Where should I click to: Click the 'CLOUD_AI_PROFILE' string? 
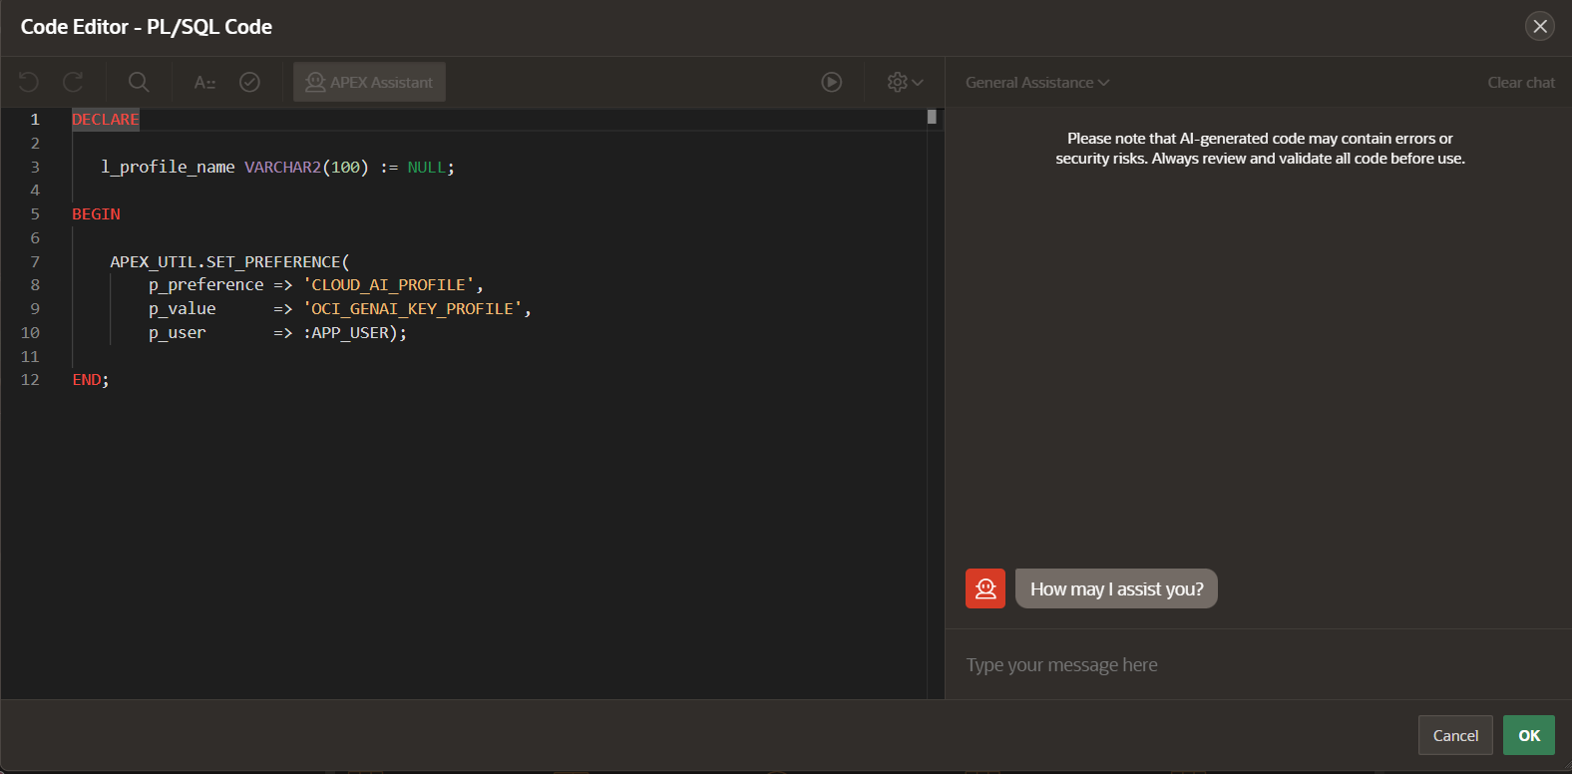(389, 285)
